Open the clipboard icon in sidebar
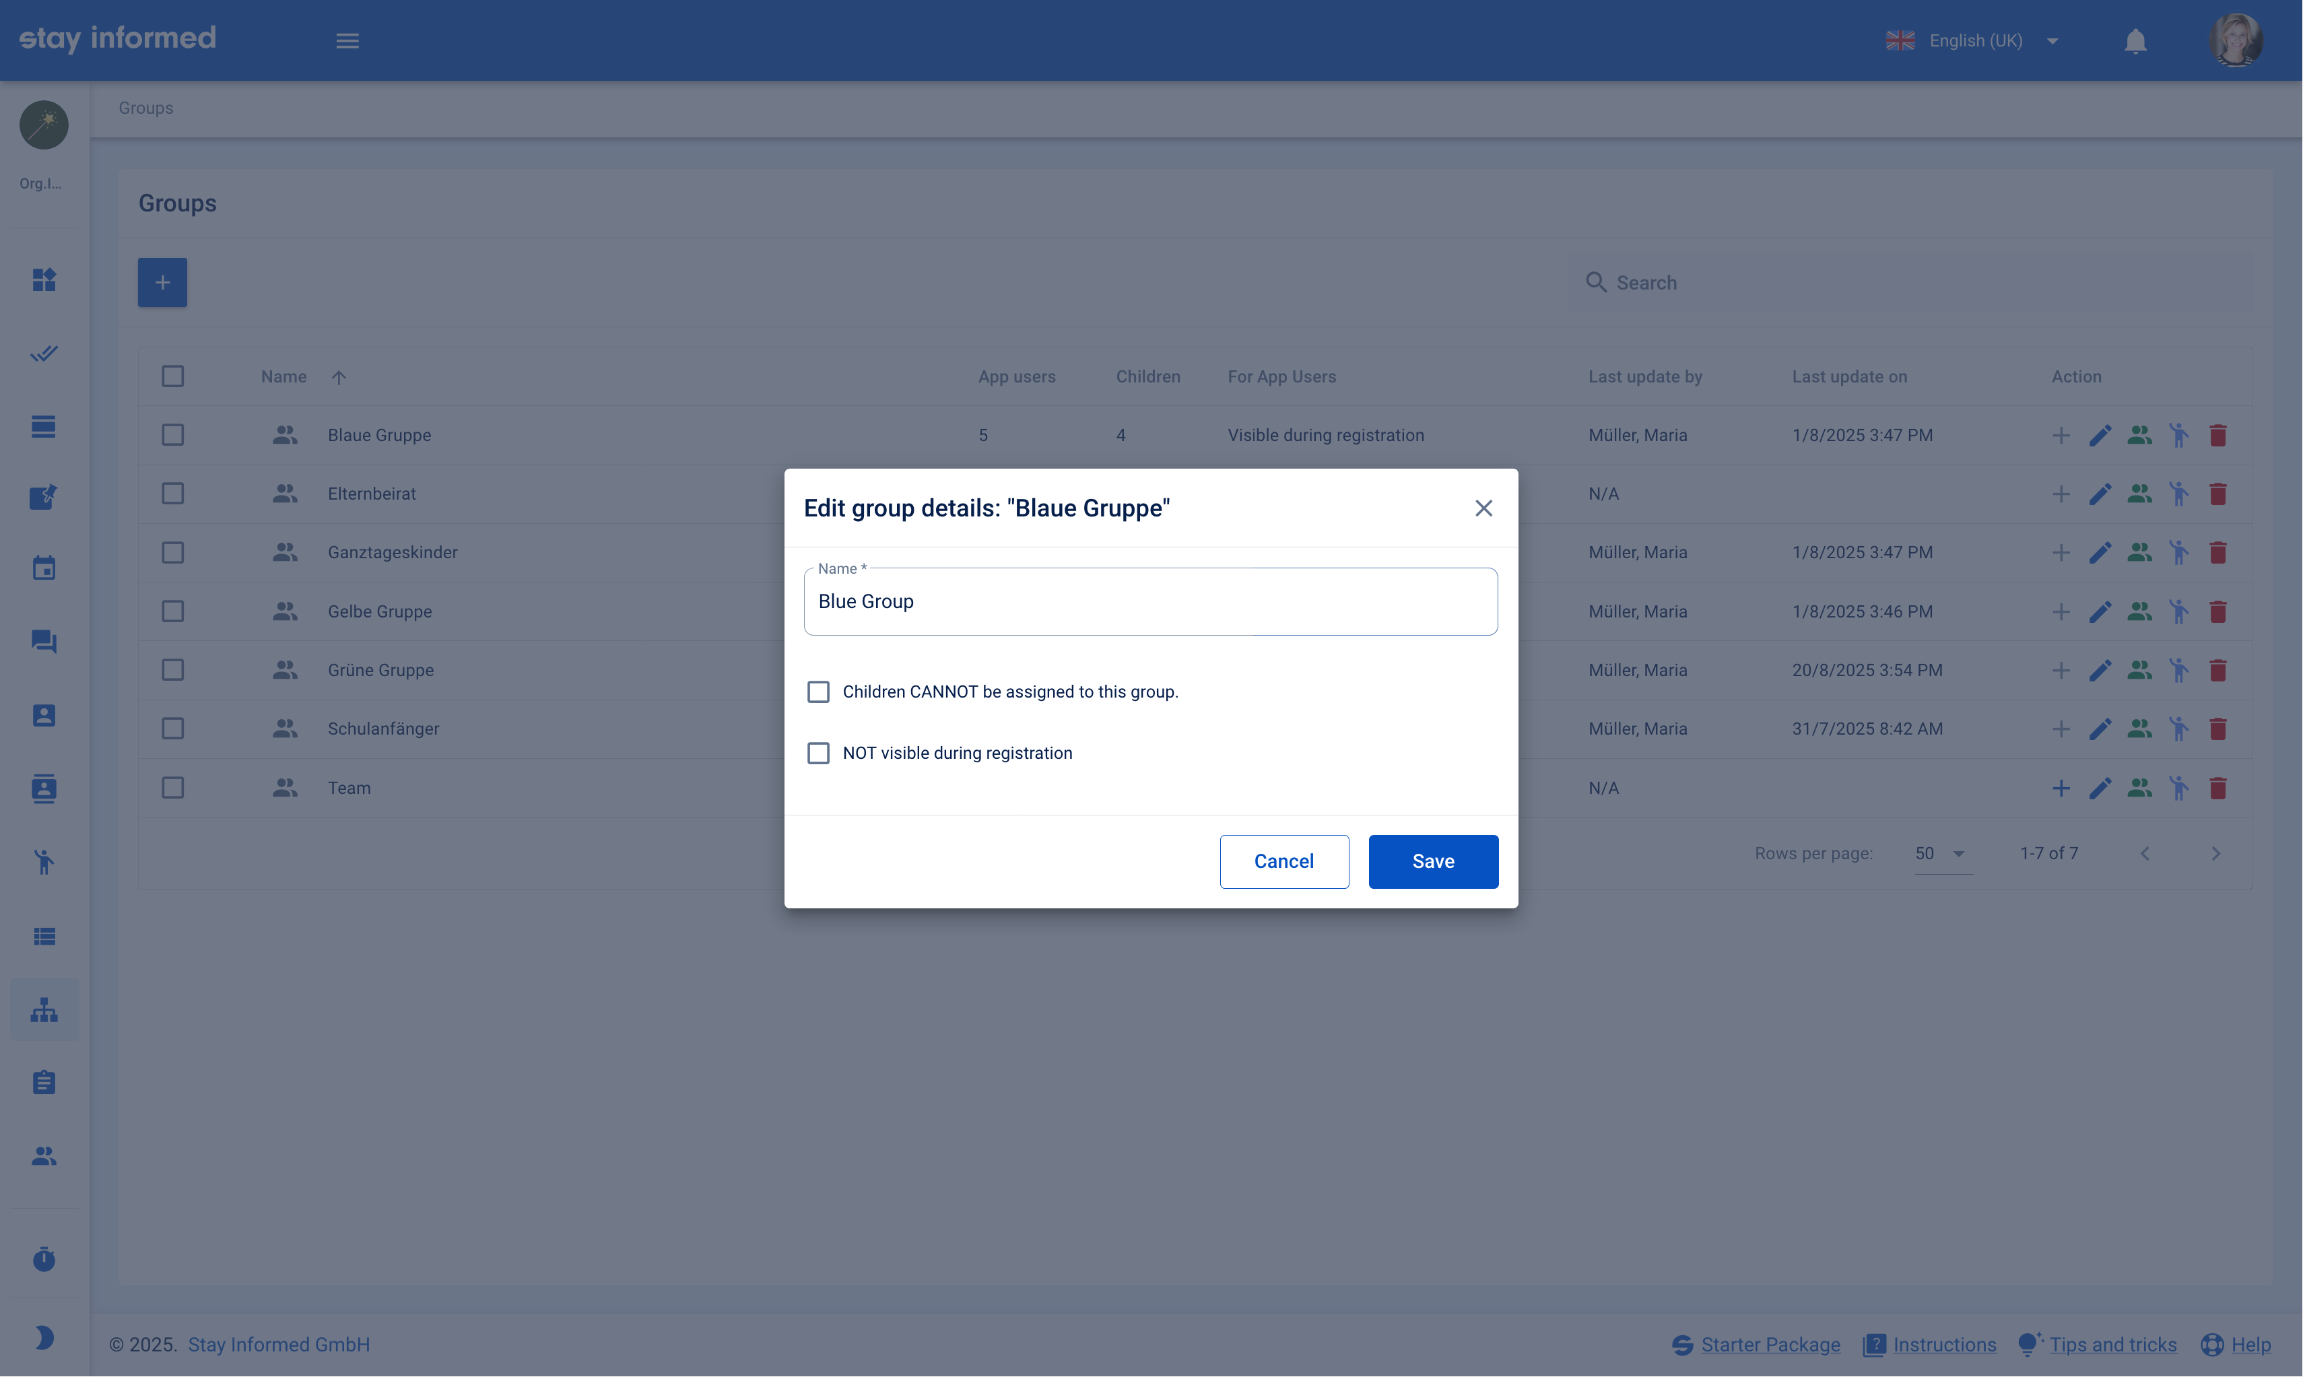The width and height of the screenshot is (2303, 1377). click(44, 1082)
